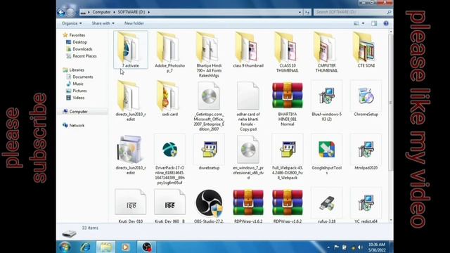Open the Music library

pyautogui.click(x=75, y=84)
